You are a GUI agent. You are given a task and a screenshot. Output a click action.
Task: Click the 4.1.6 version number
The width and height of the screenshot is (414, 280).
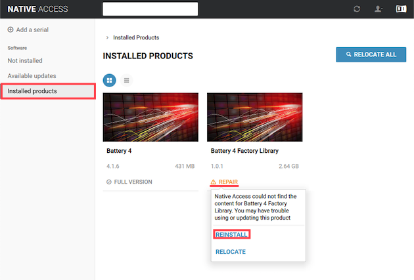pyautogui.click(x=113, y=167)
